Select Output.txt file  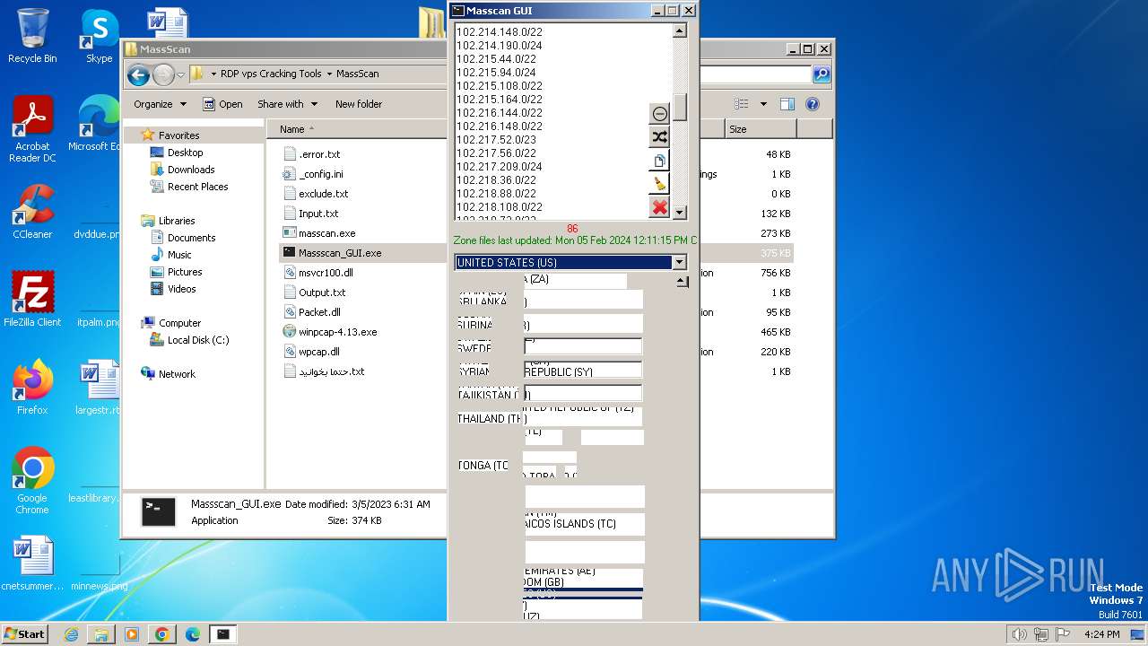[314, 292]
